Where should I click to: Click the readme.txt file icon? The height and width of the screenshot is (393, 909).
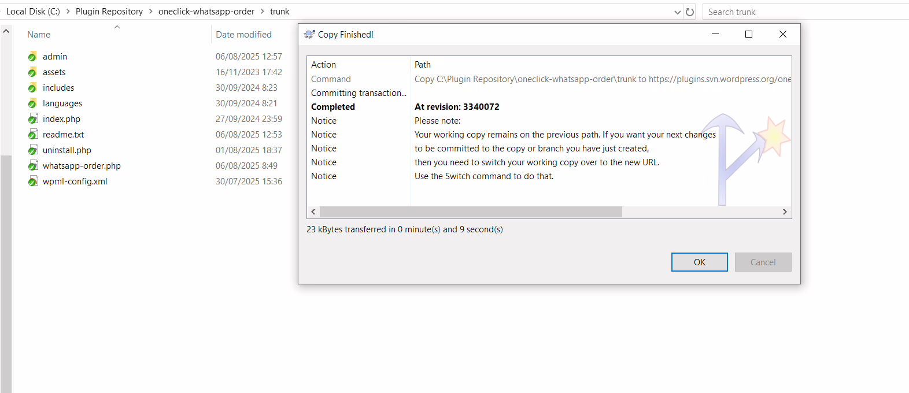tap(33, 135)
